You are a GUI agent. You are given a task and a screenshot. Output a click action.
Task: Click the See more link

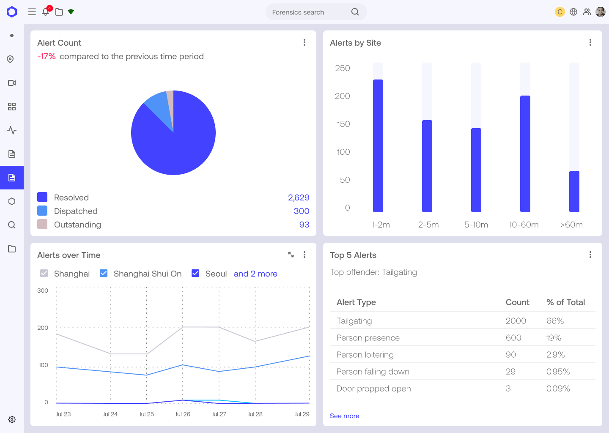pos(345,416)
